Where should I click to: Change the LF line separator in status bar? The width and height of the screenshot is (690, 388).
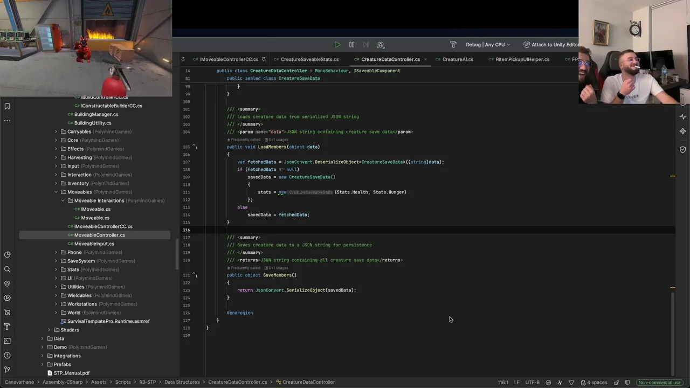click(x=517, y=383)
